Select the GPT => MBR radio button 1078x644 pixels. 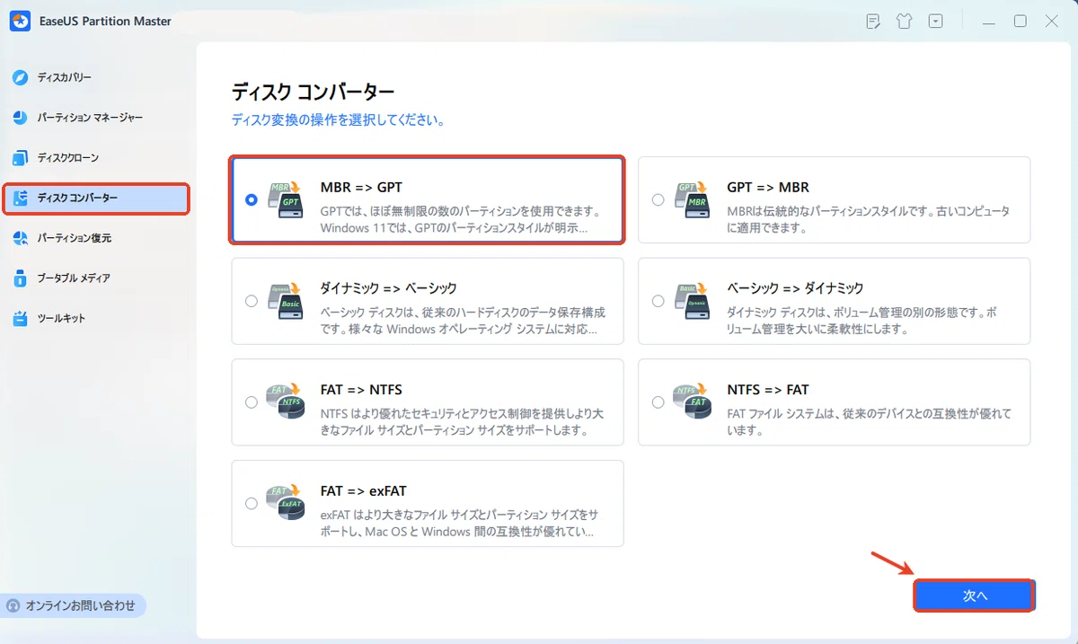658,200
